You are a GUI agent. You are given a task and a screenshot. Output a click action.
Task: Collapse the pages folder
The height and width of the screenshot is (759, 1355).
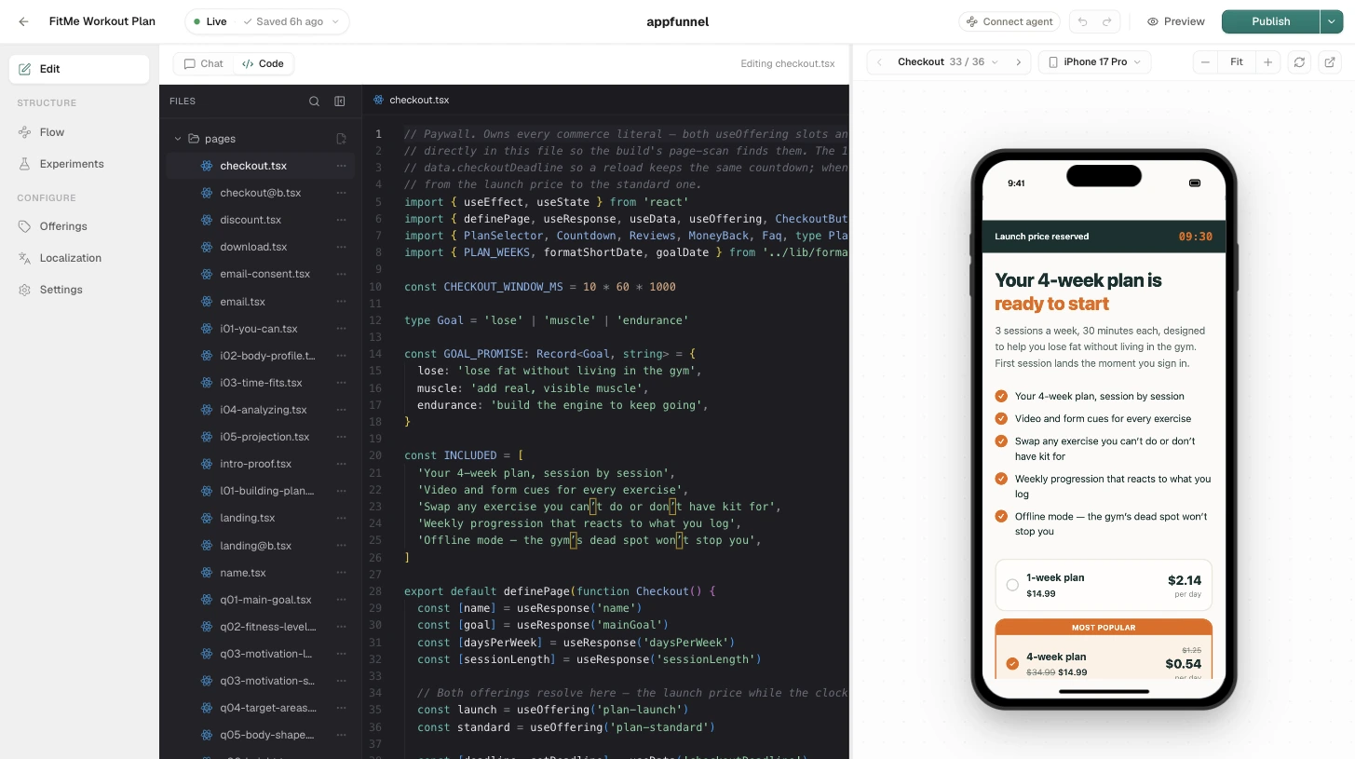click(x=177, y=139)
